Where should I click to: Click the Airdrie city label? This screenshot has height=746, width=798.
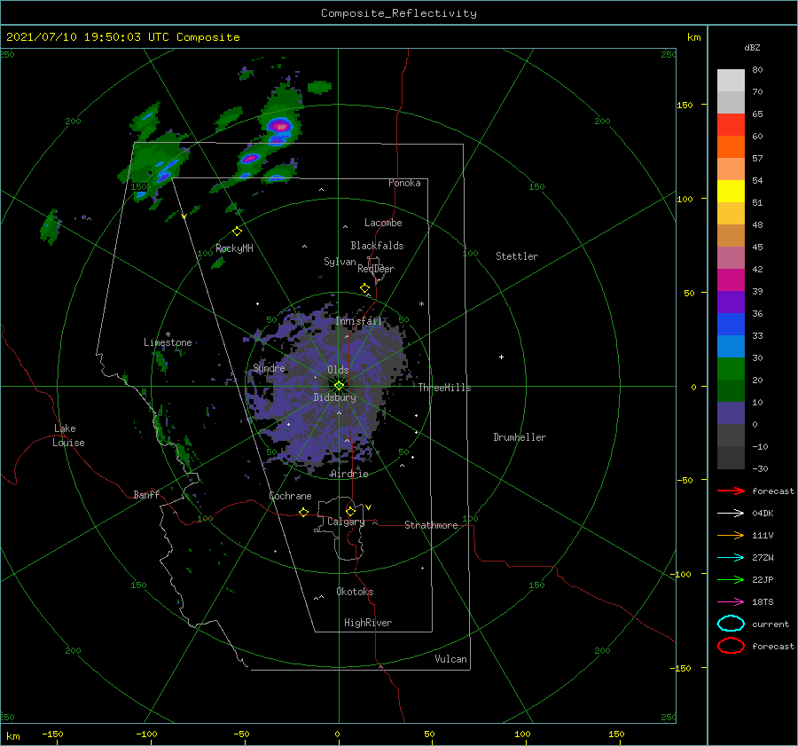[x=349, y=474]
